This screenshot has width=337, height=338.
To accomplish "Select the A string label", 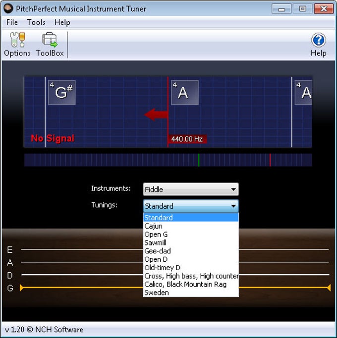I will tap(10, 262).
